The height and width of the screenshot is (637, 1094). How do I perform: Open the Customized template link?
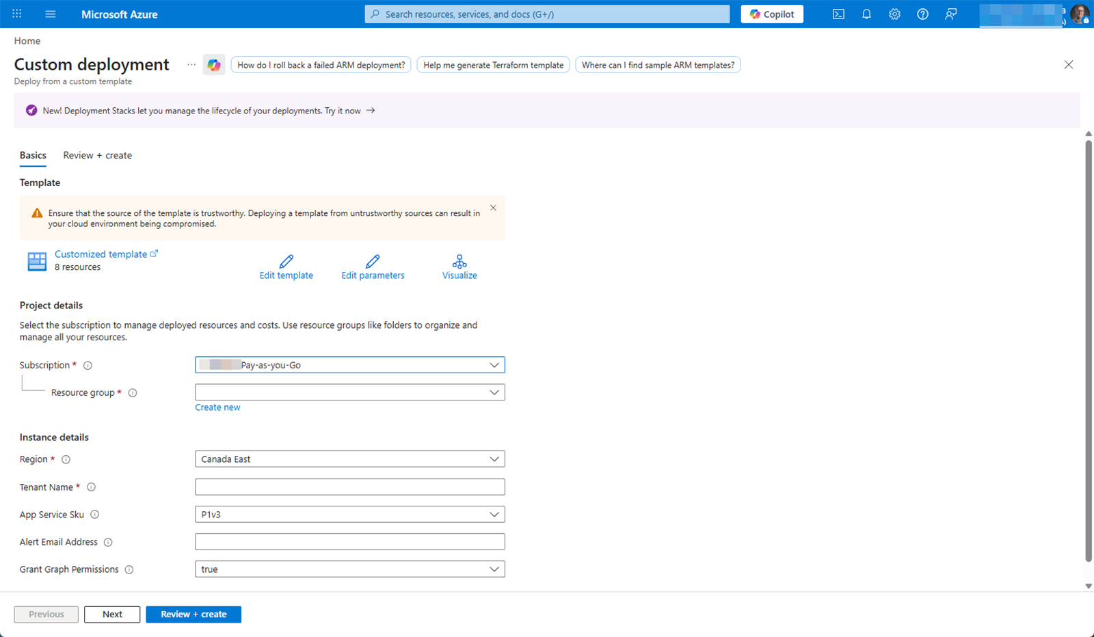point(101,254)
